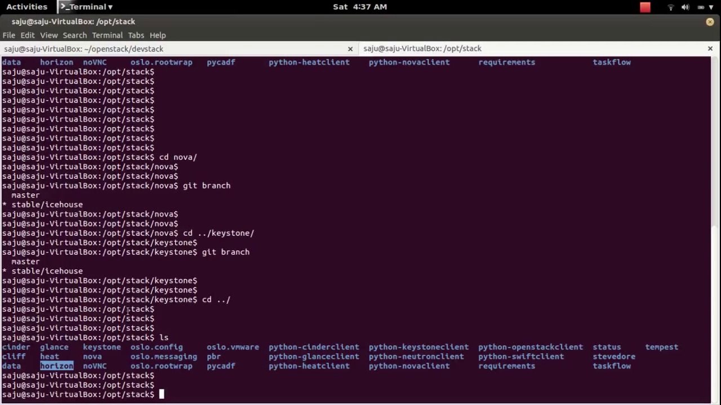The height and width of the screenshot is (405, 721).
Task: Open the clock showing Sat 4:37 AM
Action: click(x=360, y=7)
